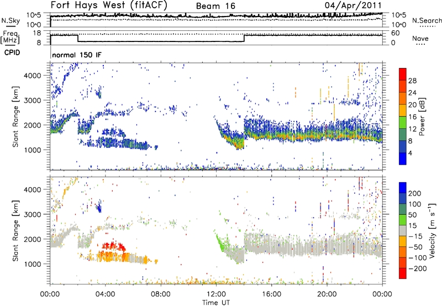Viewport: 442px width, 306px height.
Task: Click the '2000' tick of the velocity panel
Action: click(x=32, y=239)
